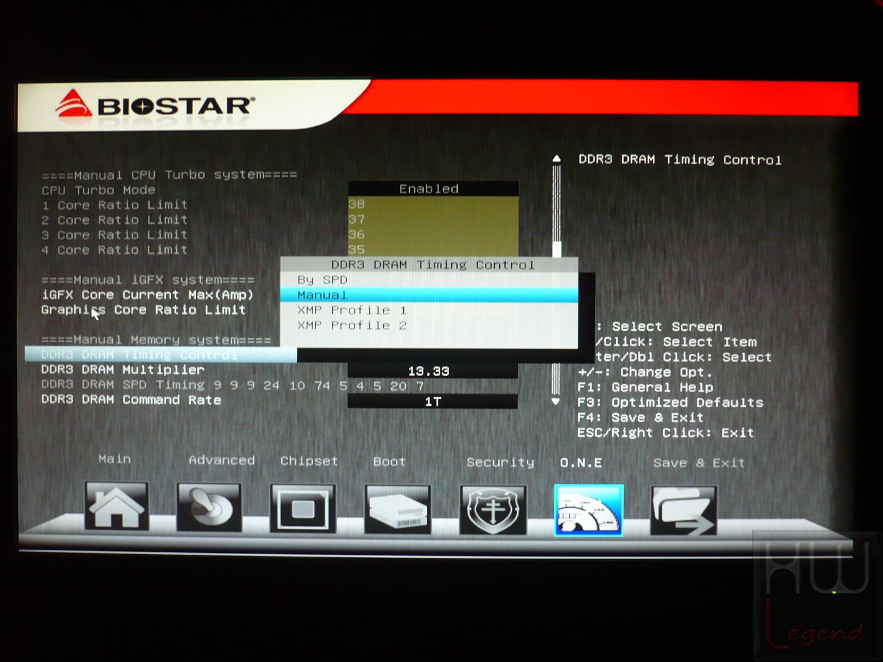Switch to the Boot tab label
883x662 pixels.
[389, 461]
